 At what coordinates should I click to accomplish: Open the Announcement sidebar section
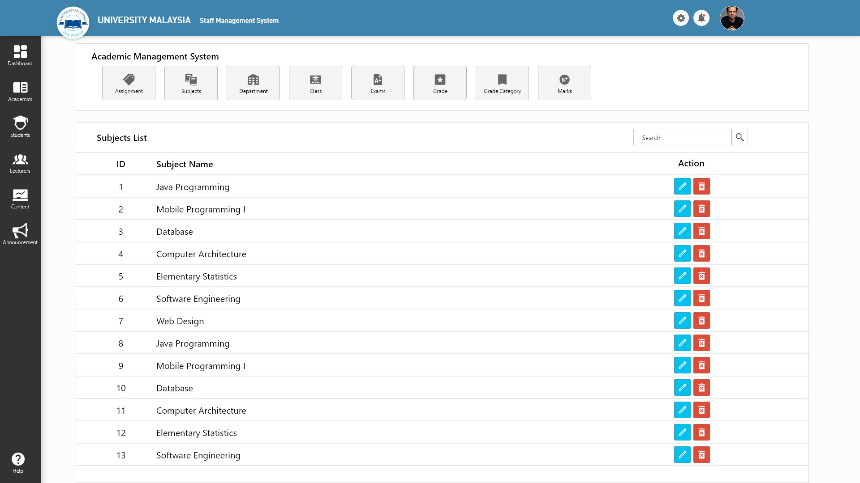point(20,234)
